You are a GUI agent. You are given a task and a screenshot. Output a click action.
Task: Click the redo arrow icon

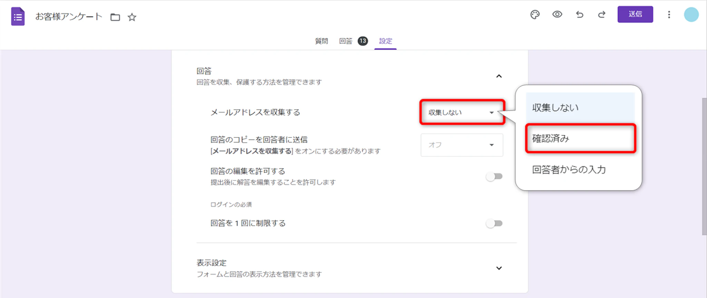602,14
